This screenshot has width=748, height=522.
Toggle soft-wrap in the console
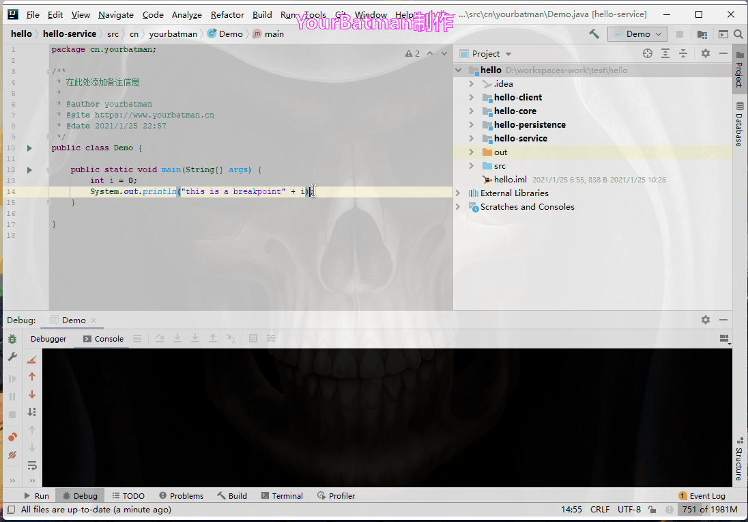[x=32, y=466]
